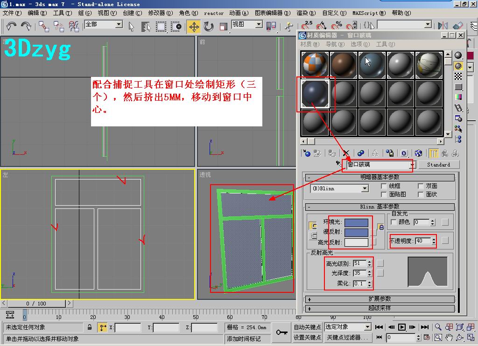
Task: Enable the 双面 two-sided checkbox
Action: click(421, 186)
